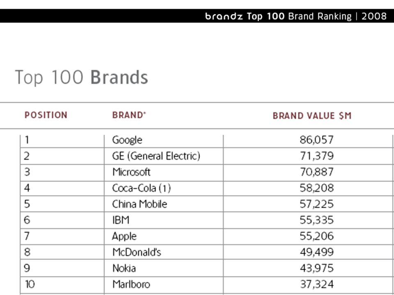Select Coca-Cola (1) in the table

click(x=142, y=188)
